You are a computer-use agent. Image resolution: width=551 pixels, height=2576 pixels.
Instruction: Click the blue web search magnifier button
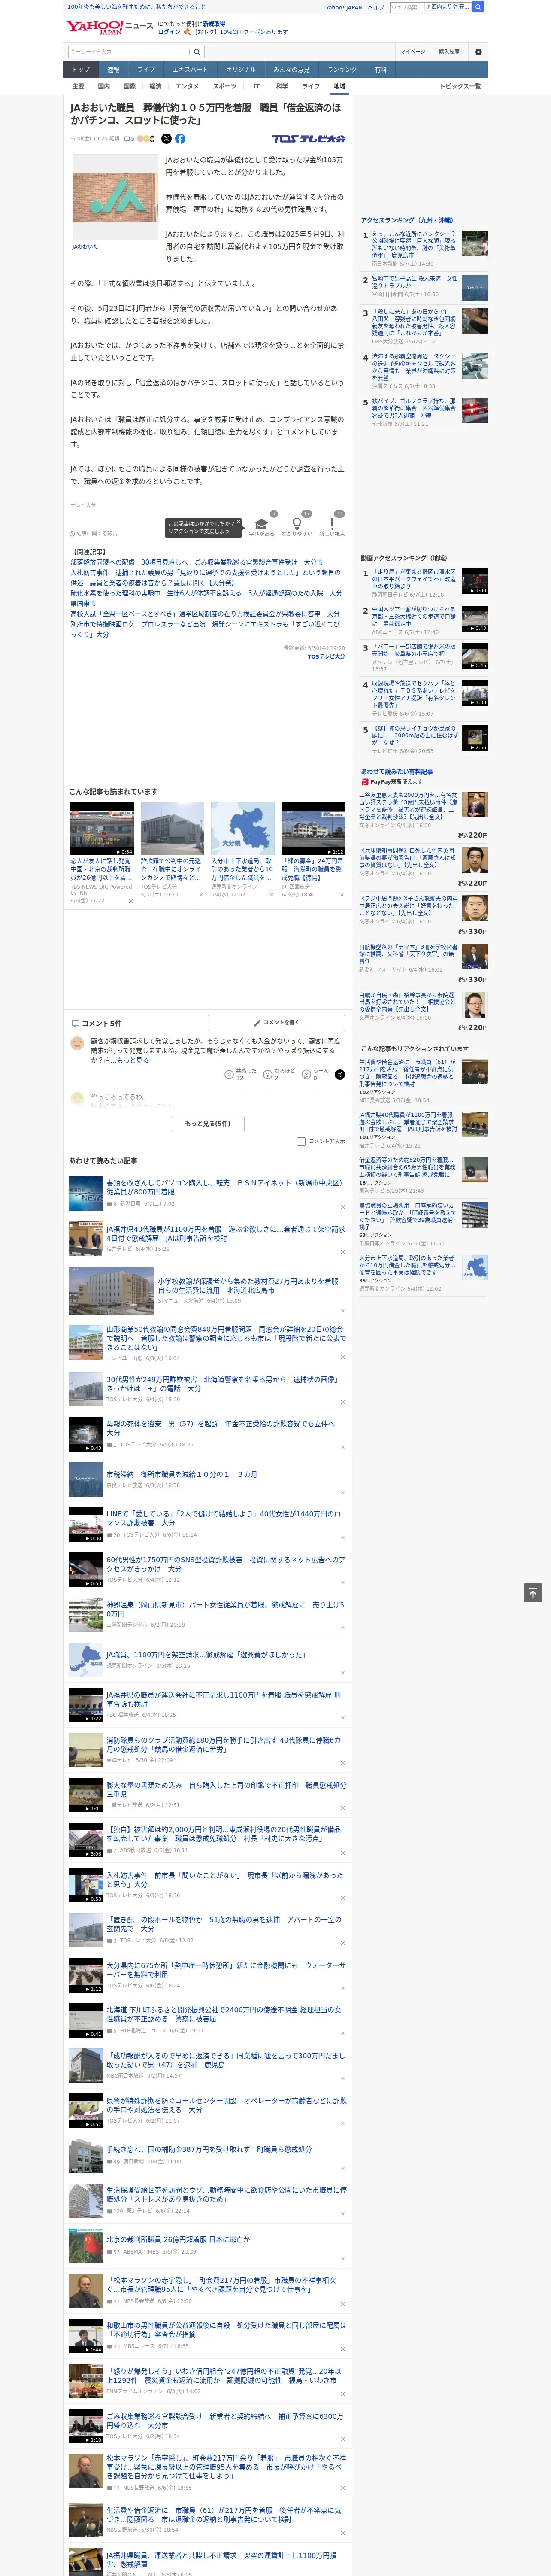click(x=479, y=7)
